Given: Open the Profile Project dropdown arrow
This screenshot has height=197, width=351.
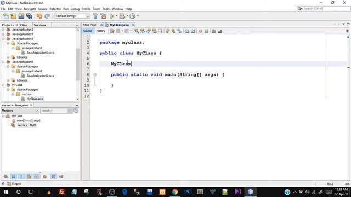Looking at the screenshot, I should click(x=138, y=16).
